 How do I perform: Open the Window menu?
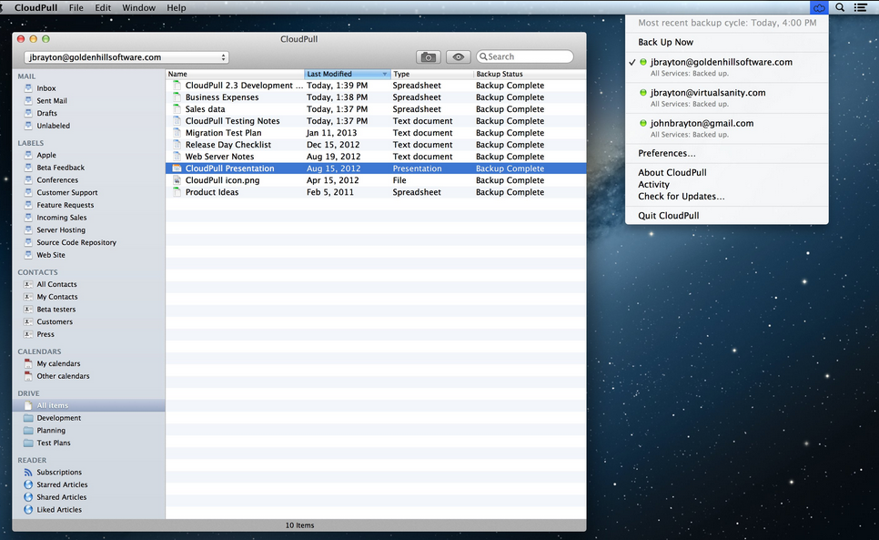coord(138,7)
